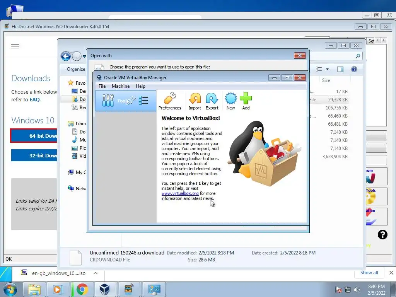Image resolution: width=396 pixels, height=297 pixels.
Task: Open VirtualBox Preferences
Action: point(170,101)
